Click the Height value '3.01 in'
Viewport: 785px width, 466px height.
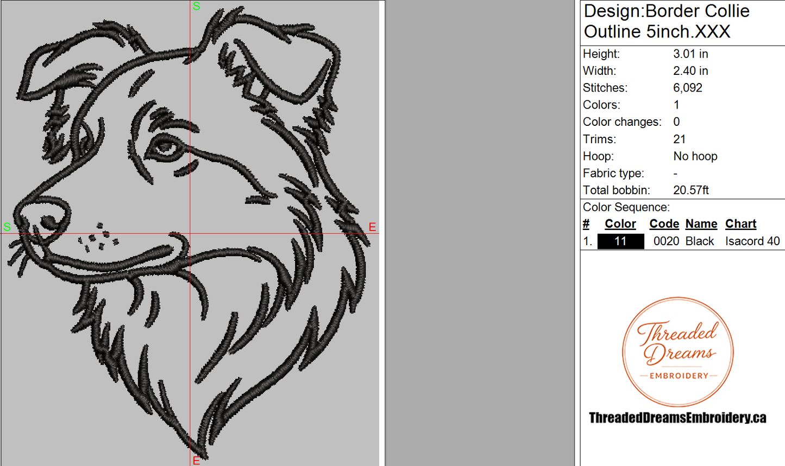pos(690,54)
